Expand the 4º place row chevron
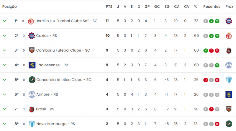Viewport: 236px width, 131px height. pos(4,65)
